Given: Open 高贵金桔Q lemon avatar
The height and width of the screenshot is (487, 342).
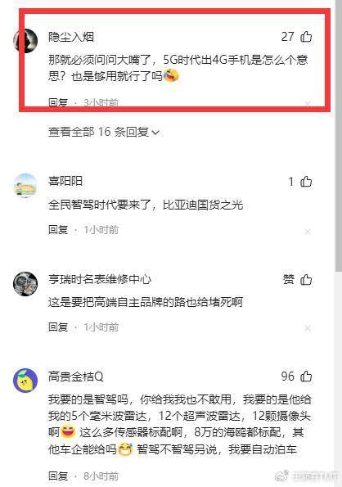Looking at the screenshot, I should pyautogui.click(x=25, y=381).
